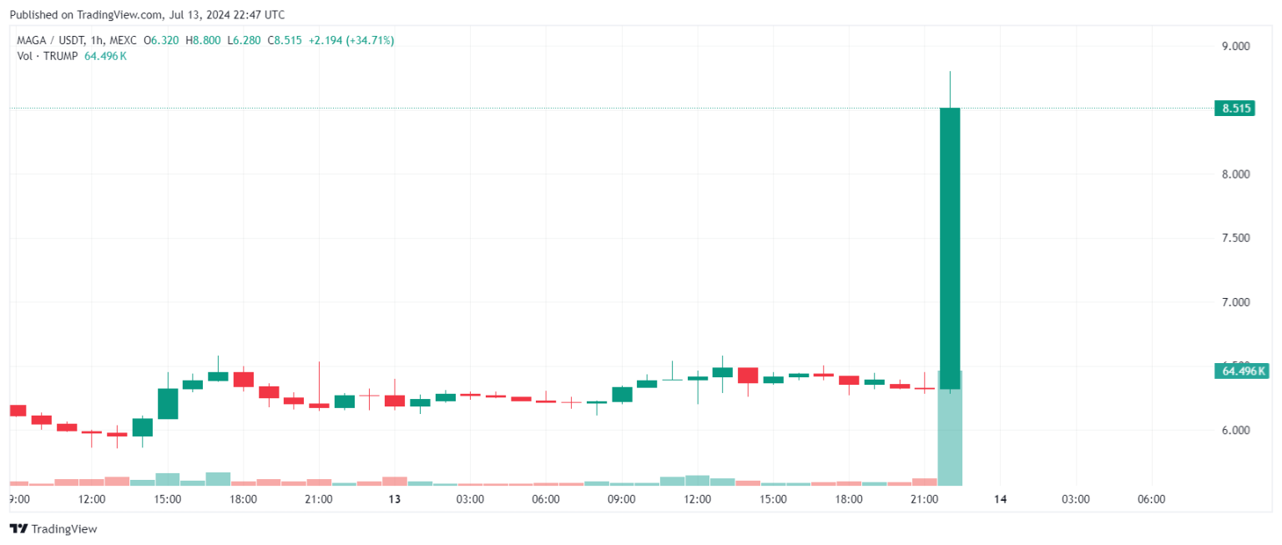1282x545 pixels.
Task: Click the 7.000 price axis label
Action: 1235,302
